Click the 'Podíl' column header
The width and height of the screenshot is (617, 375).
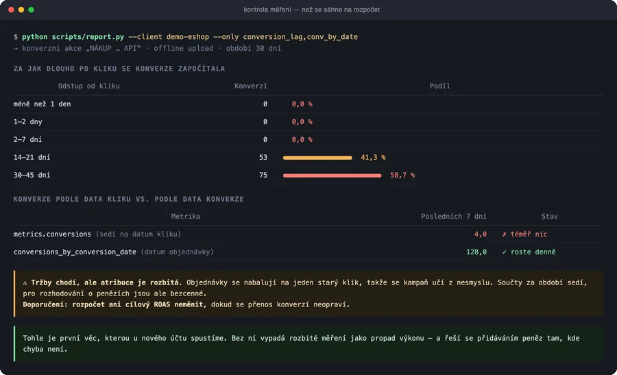[x=440, y=86]
